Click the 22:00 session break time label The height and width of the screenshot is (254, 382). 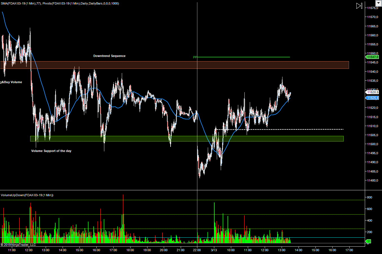[197, 250]
